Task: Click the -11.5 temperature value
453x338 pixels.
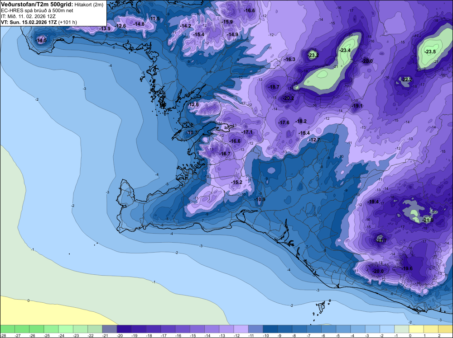Action: tap(154, 19)
